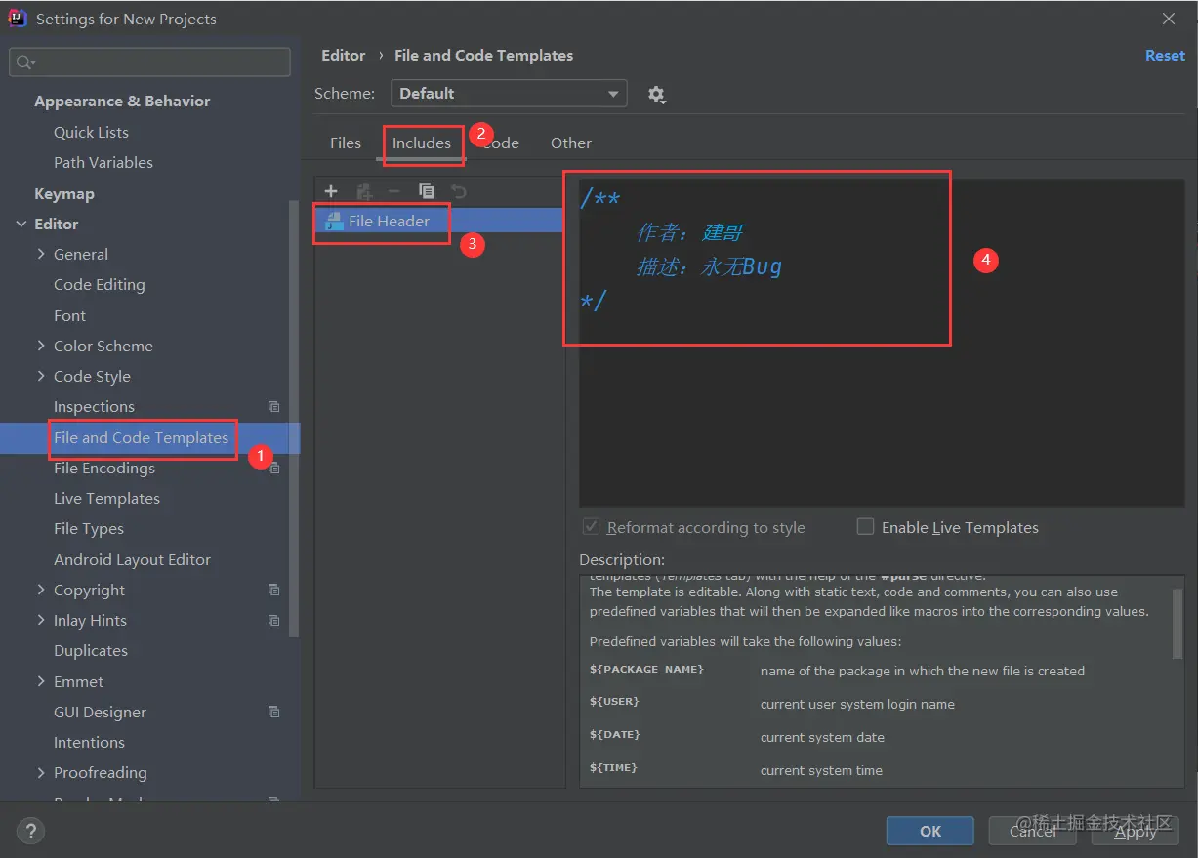Switch to the Includes tab
The image size is (1198, 858).
422,143
